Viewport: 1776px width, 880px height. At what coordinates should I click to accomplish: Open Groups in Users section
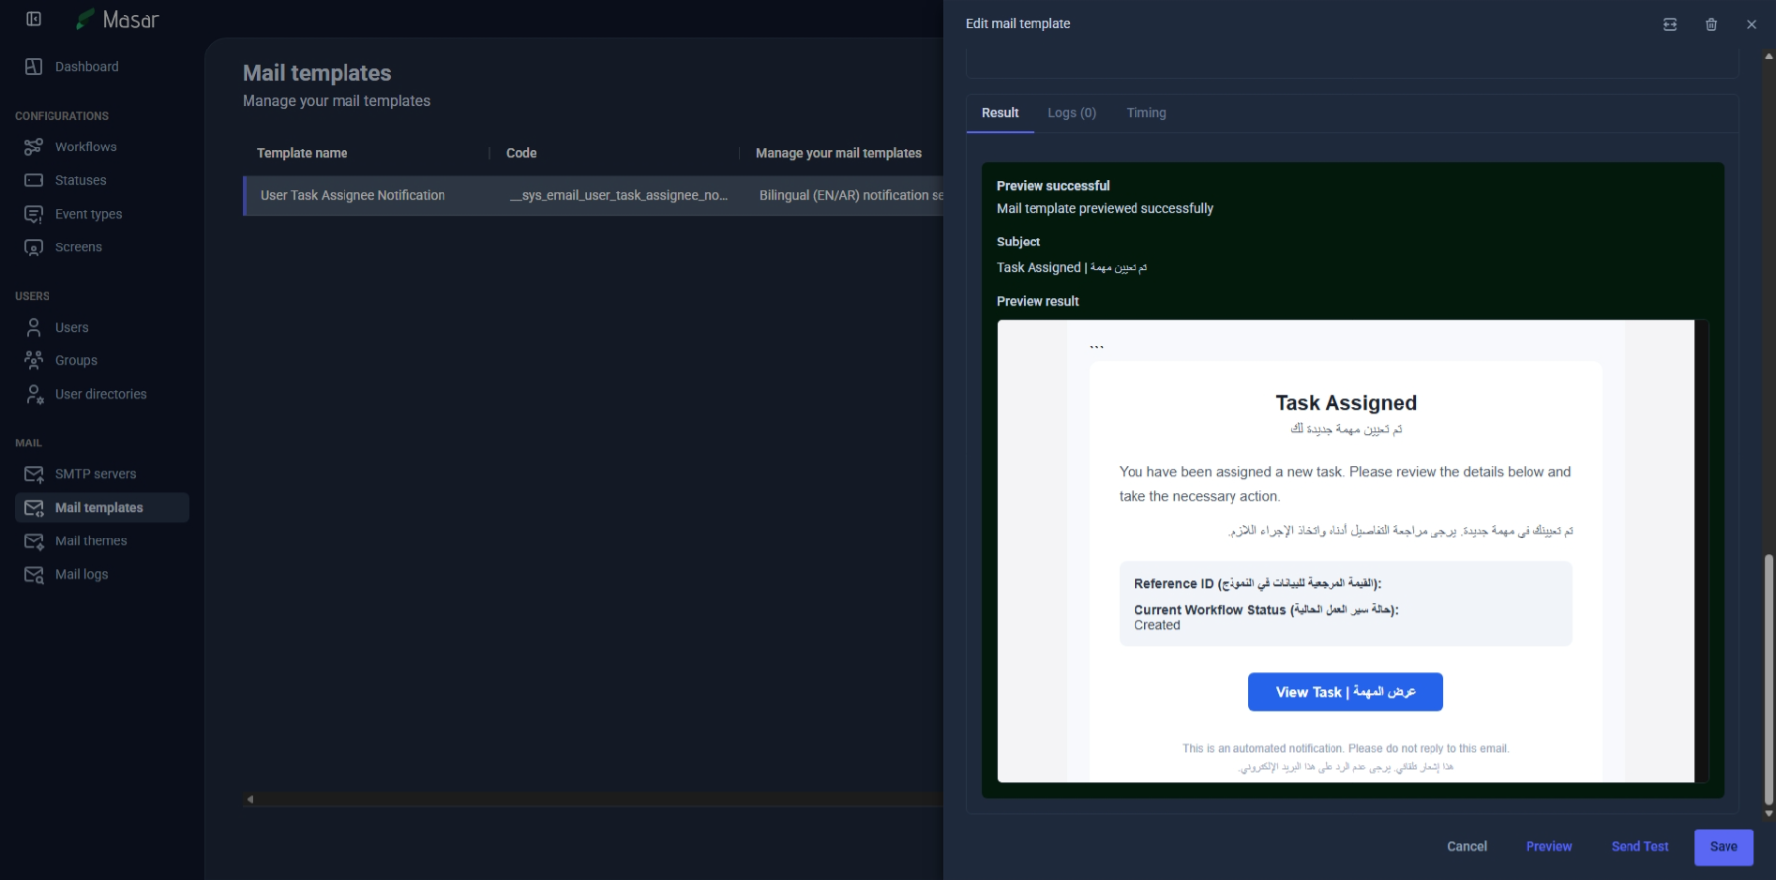pyautogui.click(x=76, y=360)
